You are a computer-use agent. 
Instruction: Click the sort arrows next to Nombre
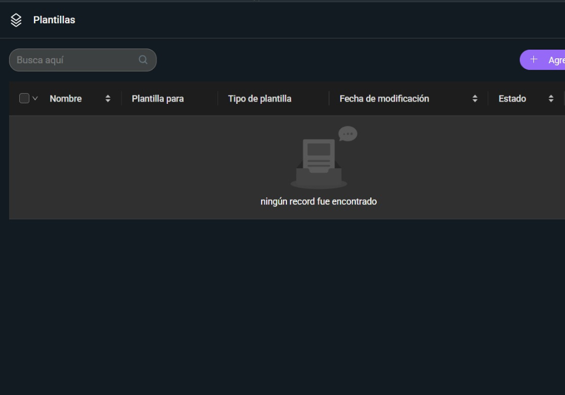pos(108,99)
